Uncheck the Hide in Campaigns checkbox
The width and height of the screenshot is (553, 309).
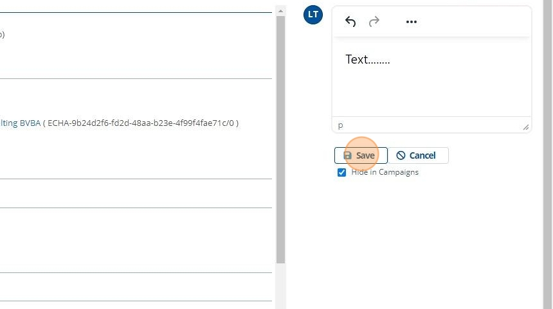click(342, 172)
